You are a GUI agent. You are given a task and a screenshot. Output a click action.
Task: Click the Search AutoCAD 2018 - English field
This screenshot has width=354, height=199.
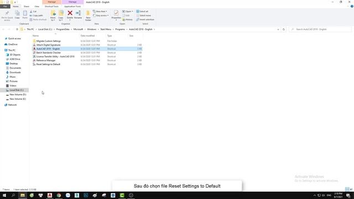coord(320,29)
